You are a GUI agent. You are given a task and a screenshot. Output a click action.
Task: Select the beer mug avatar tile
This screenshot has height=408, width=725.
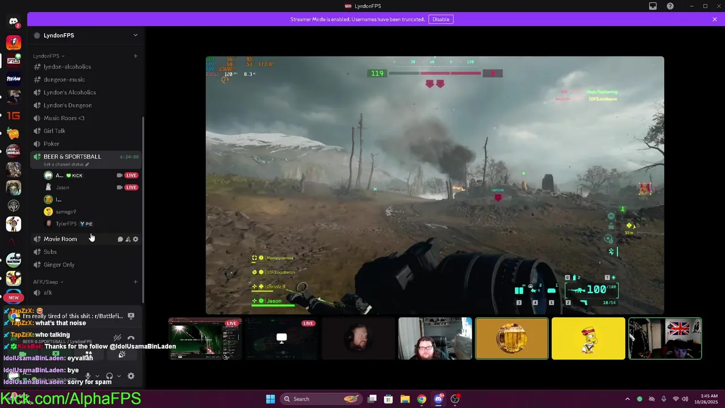(512, 338)
